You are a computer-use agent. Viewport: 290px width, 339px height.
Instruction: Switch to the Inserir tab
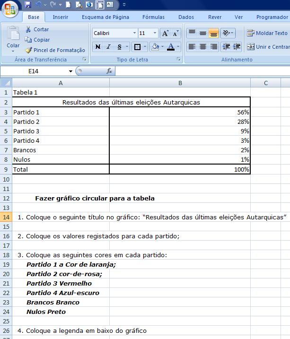(60, 17)
